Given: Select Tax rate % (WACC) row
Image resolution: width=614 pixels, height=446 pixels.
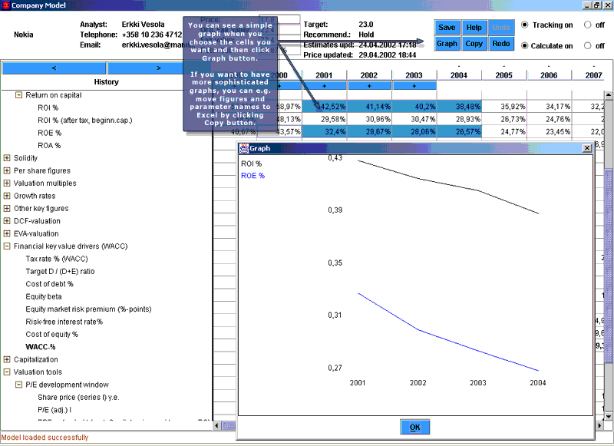Looking at the screenshot, I should tap(56, 259).
